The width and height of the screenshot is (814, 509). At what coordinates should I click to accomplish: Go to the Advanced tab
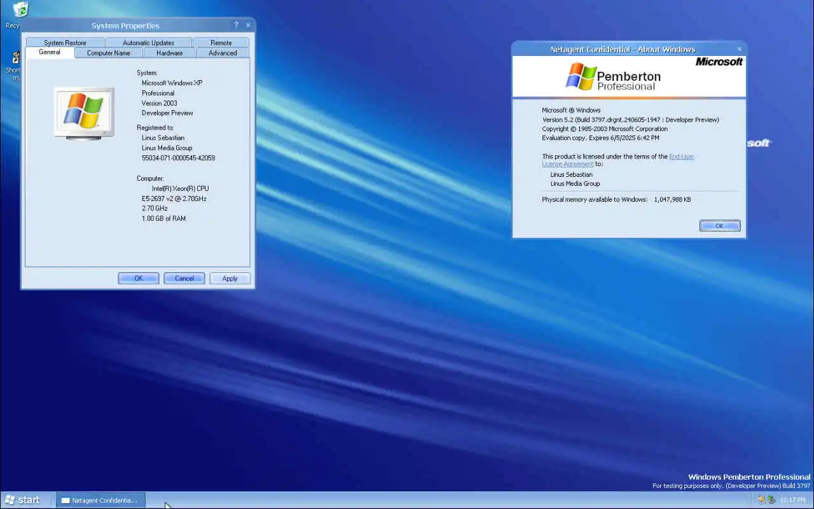click(x=223, y=53)
